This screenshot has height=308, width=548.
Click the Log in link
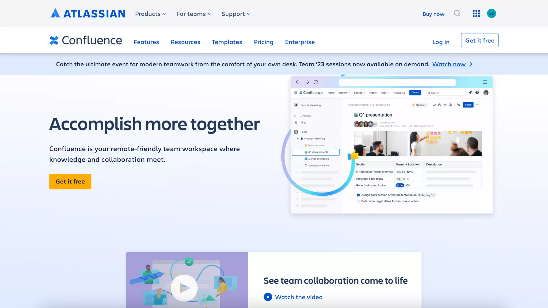click(441, 42)
